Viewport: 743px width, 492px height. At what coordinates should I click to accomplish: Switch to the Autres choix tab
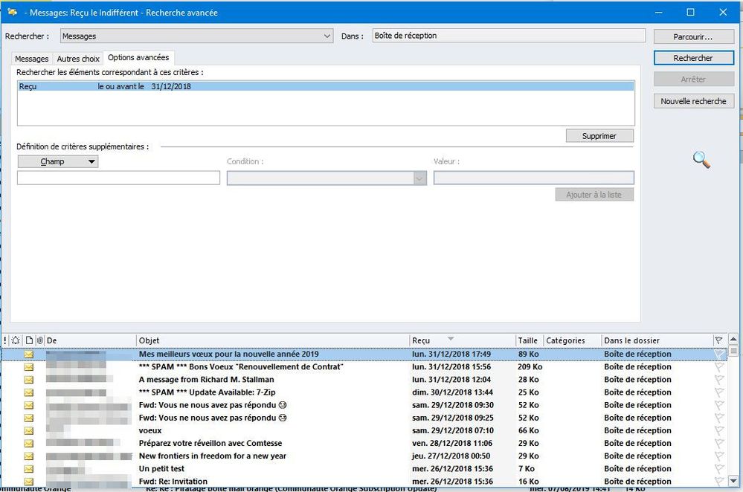[78, 59]
